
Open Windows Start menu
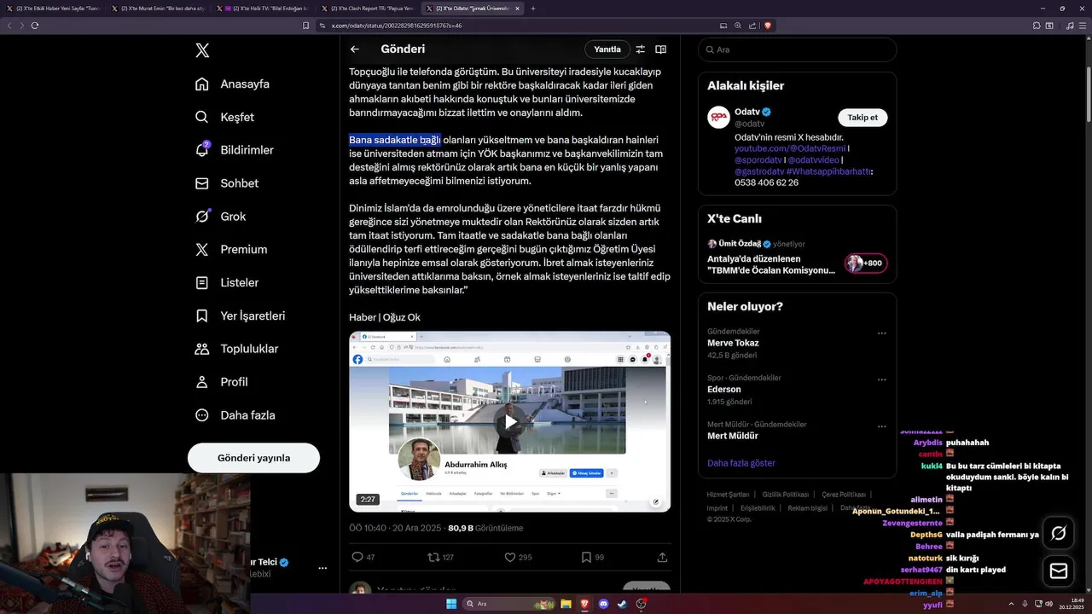coord(451,604)
